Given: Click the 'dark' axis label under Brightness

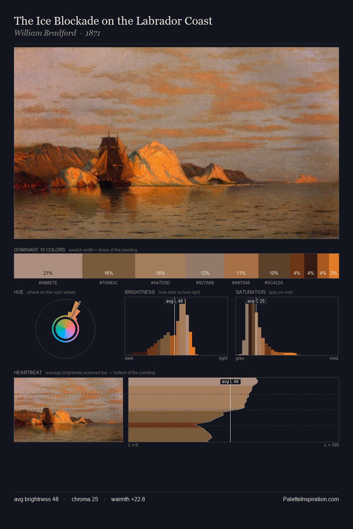Looking at the screenshot, I should [129, 358].
